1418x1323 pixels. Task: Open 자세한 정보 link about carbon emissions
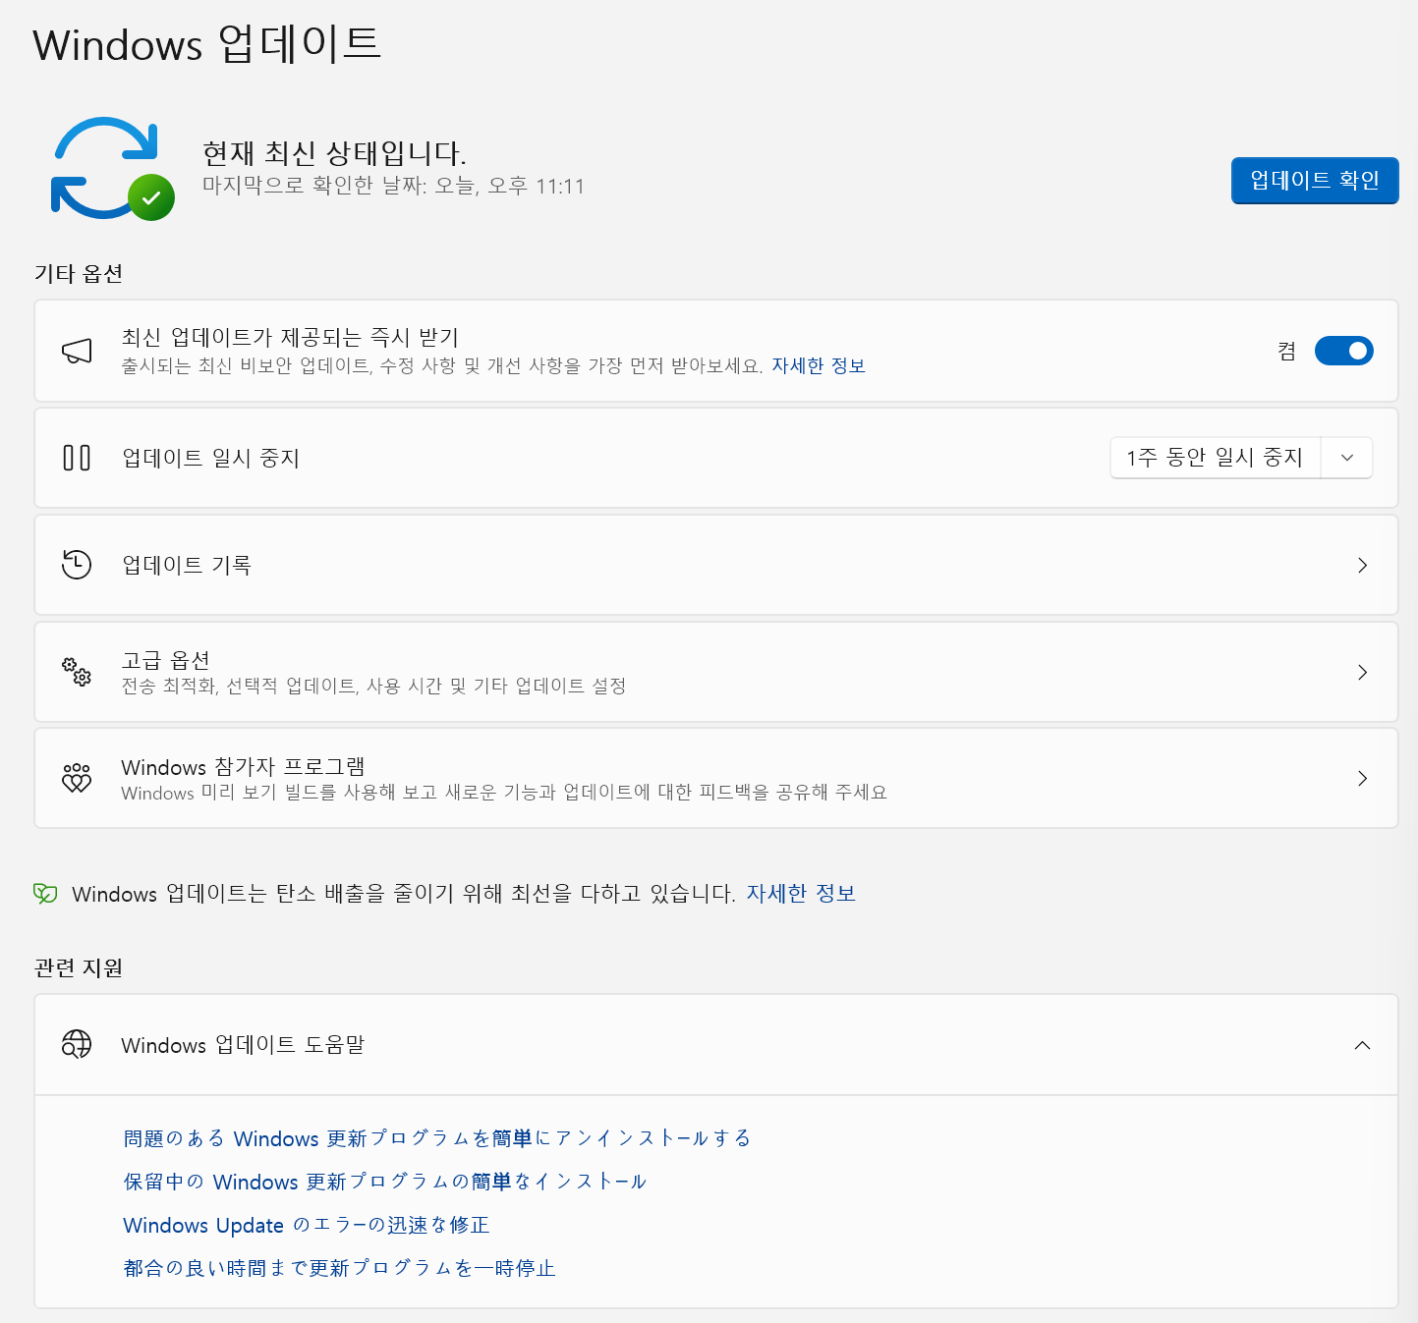click(801, 893)
